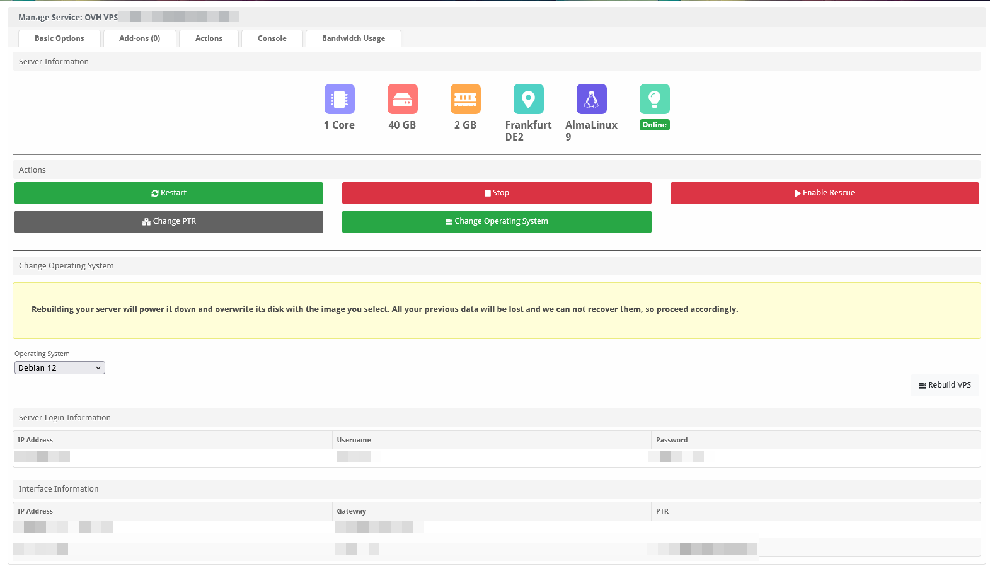Click the Interface Information heading
This screenshot has width=990, height=571.
[59, 489]
